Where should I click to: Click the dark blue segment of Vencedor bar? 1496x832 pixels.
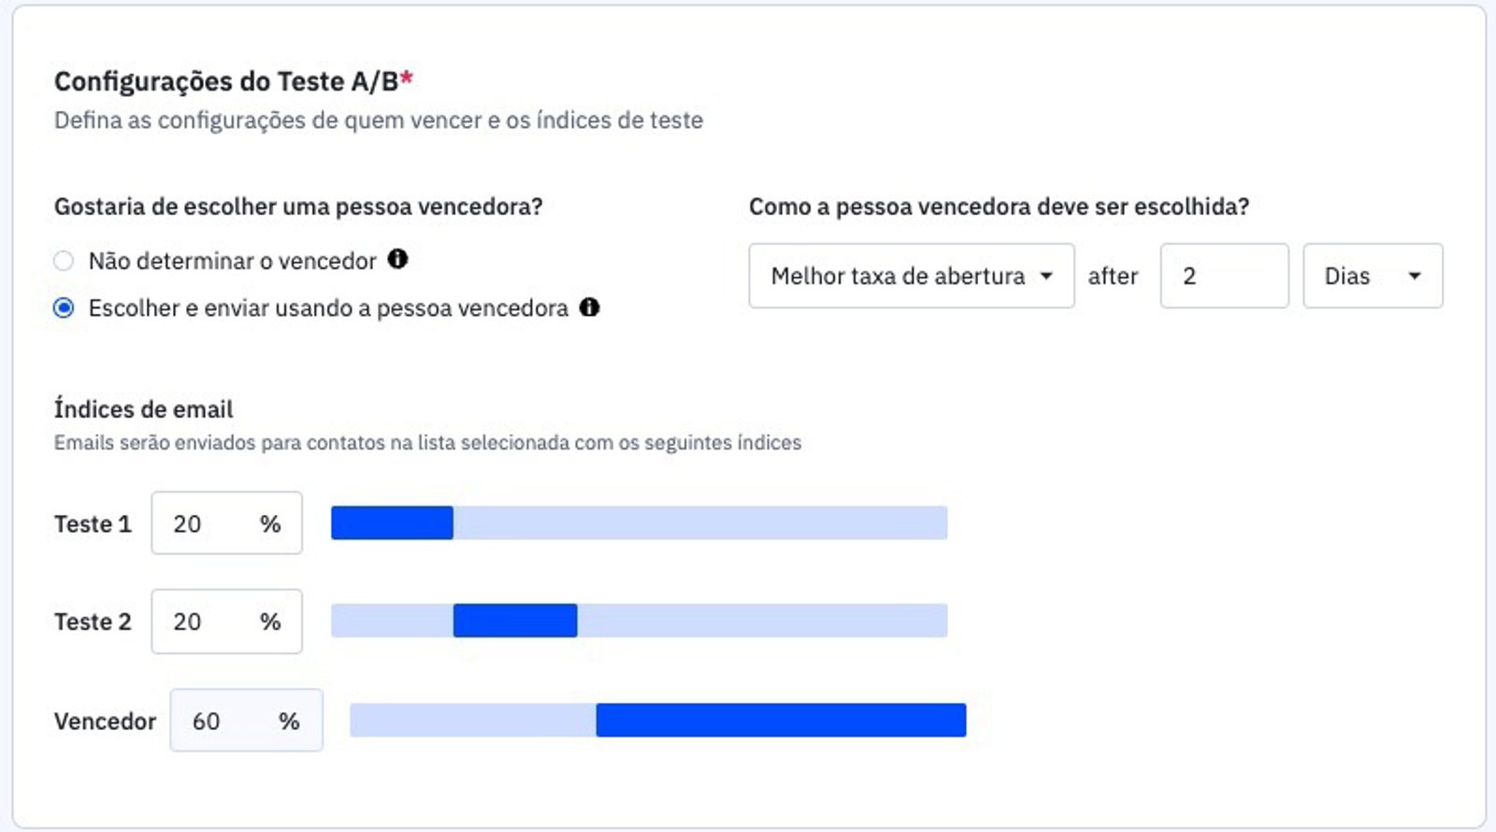pos(781,720)
